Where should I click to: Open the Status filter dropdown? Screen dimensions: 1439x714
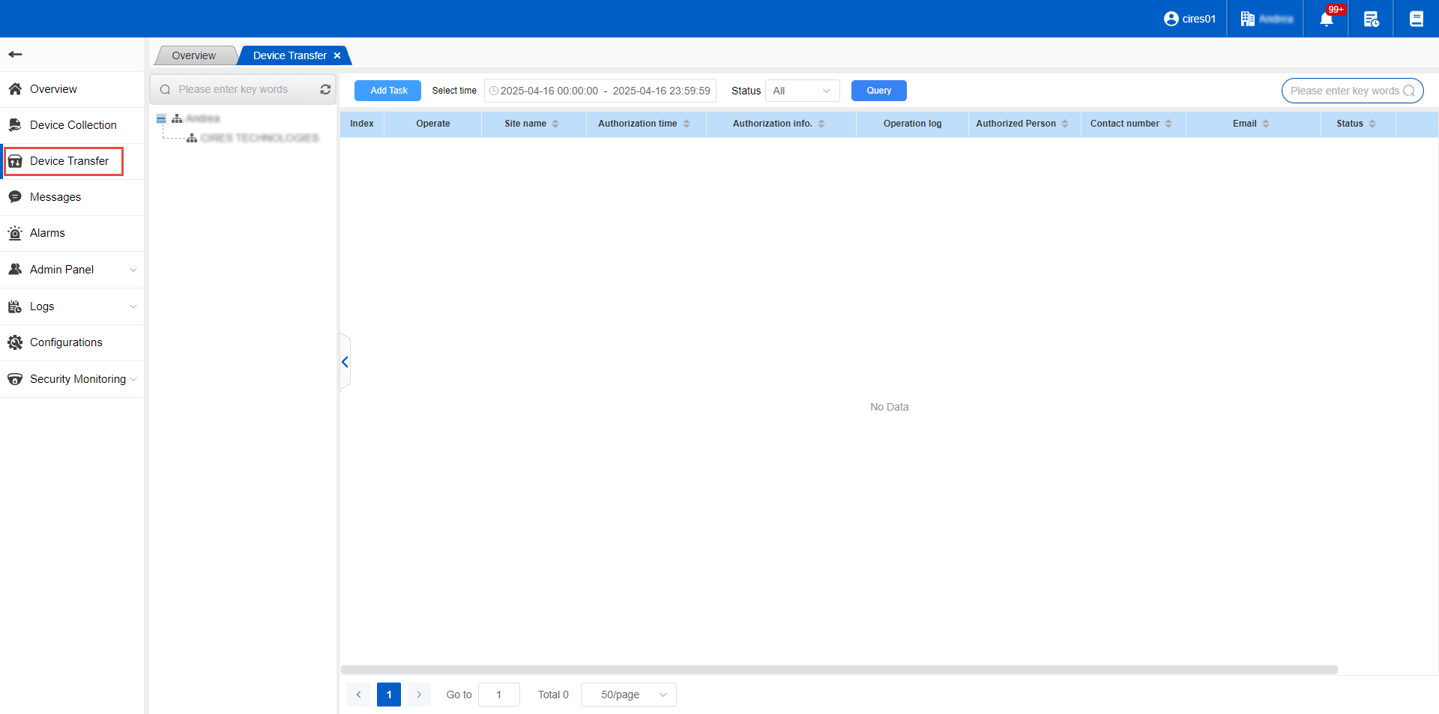[802, 91]
